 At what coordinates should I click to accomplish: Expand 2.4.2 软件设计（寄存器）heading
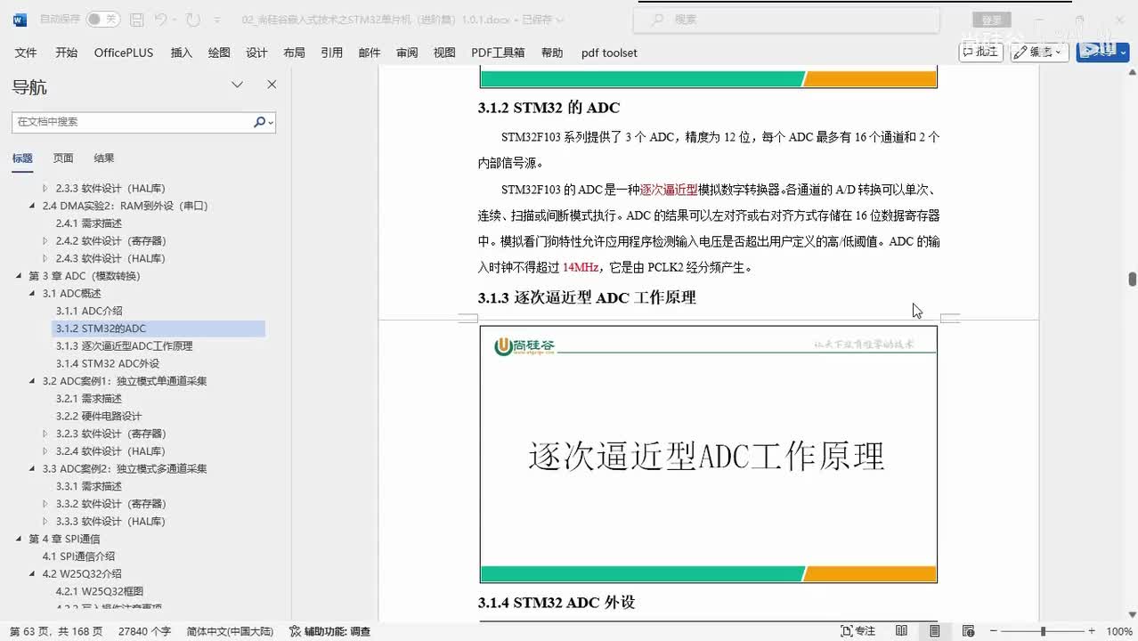pyautogui.click(x=45, y=241)
